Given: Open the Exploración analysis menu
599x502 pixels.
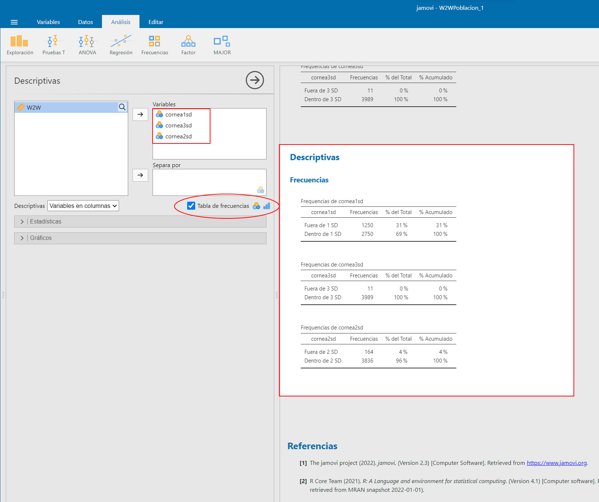Looking at the screenshot, I should 20,45.
